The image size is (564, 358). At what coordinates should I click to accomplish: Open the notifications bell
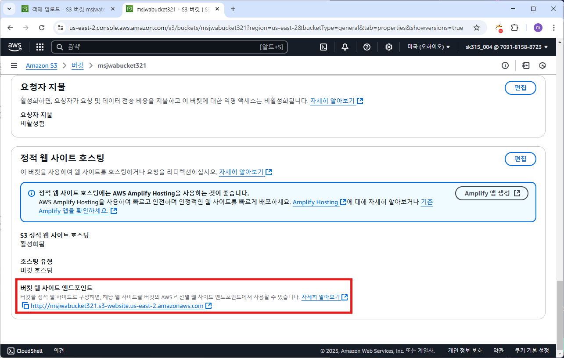[x=345, y=47]
